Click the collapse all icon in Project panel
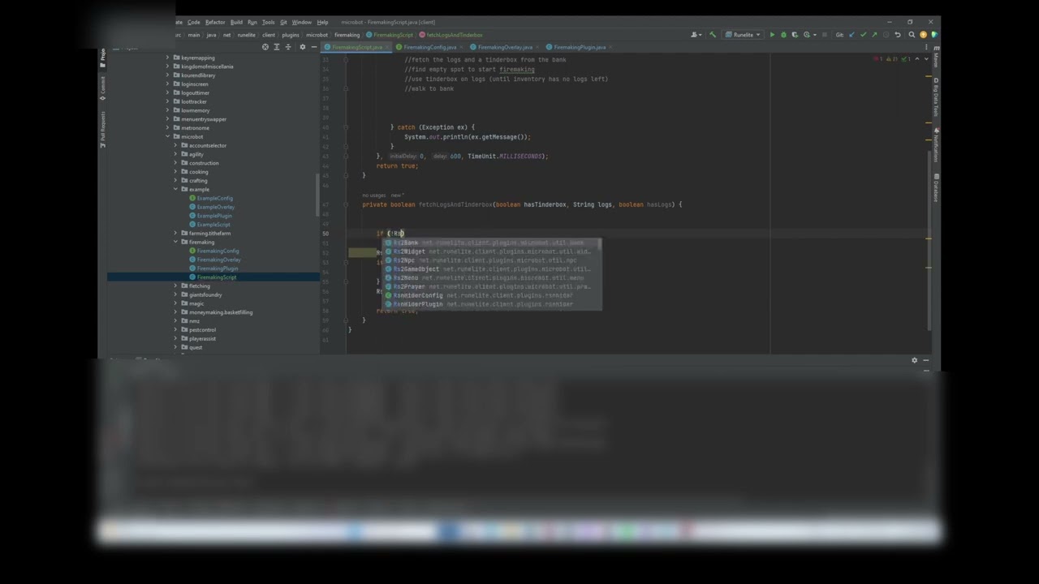The image size is (1039, 584). tap(288, 47)
